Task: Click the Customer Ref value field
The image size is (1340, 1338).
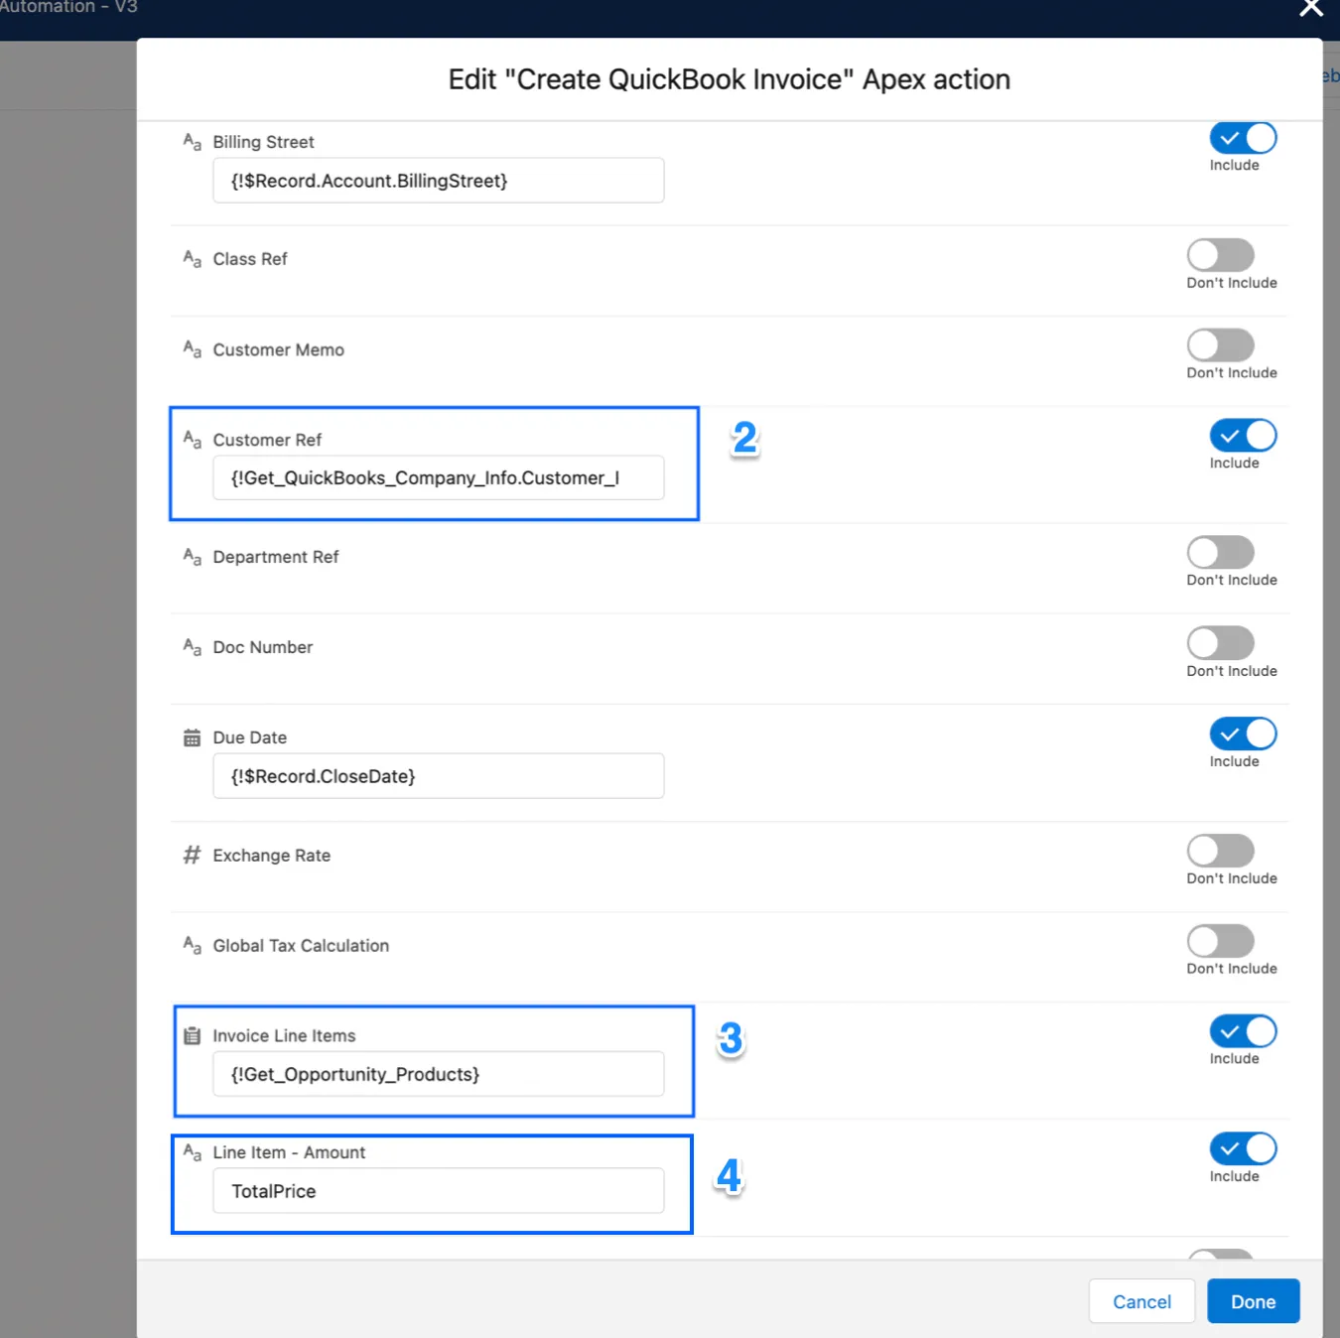Action: (438, 477)
